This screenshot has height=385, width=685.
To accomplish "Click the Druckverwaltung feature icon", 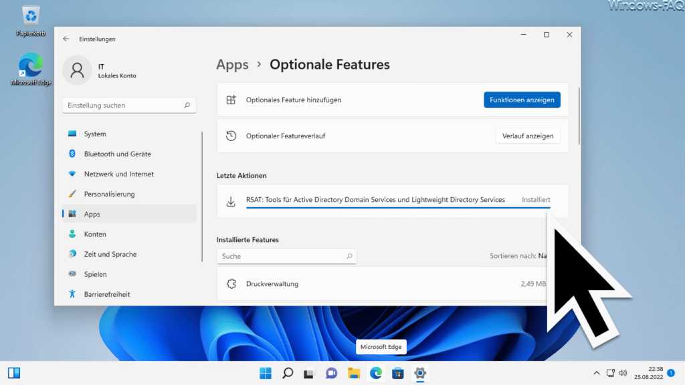I will (231, 283).
